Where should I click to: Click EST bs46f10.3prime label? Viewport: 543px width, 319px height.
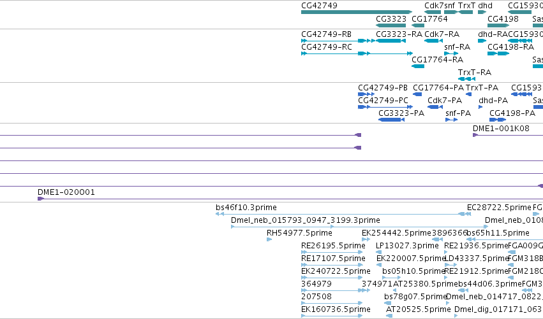(246, 208)
